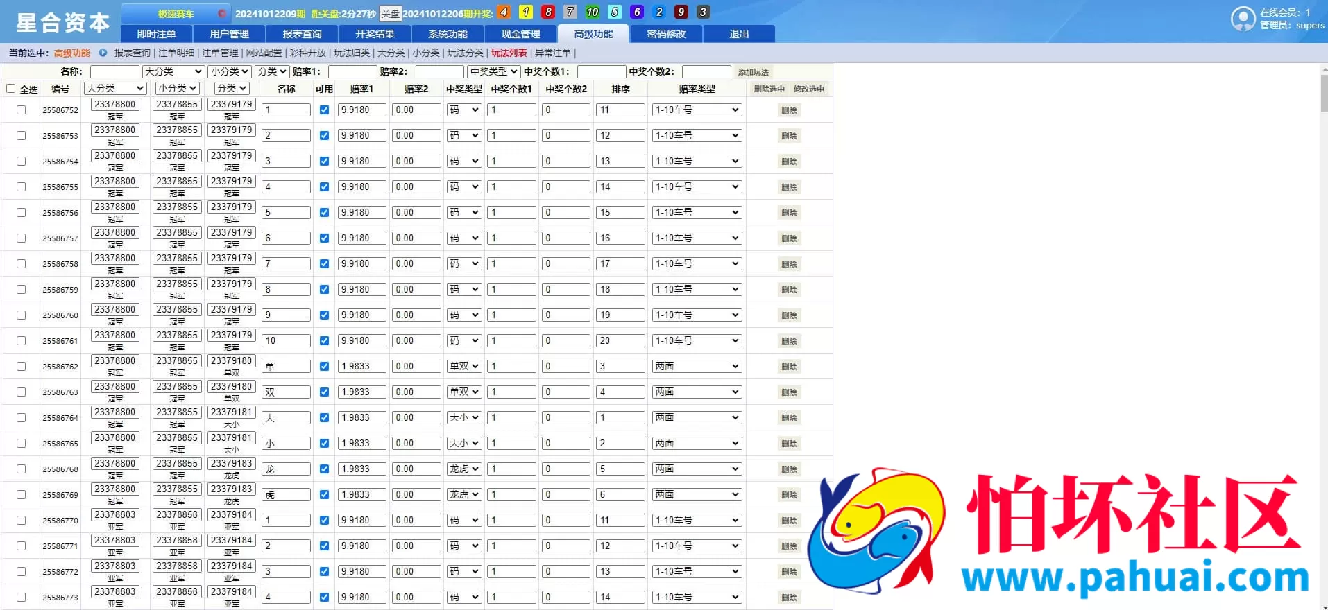Screen dimensions: 1328x610
Task: Click 排序 field showing 20
Action: pyautogui.click(x=620, y=340)
